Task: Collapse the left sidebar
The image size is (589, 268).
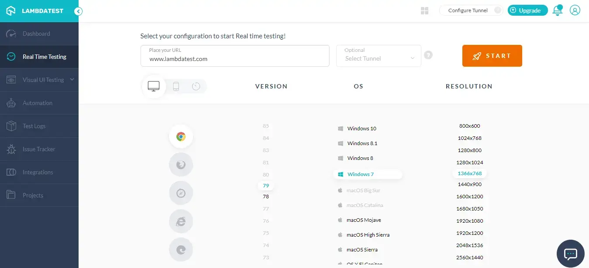Action: tap(78, 11)
